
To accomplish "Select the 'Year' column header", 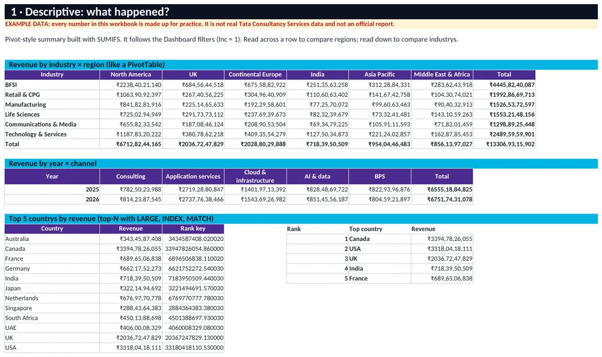I will [52, 176].
